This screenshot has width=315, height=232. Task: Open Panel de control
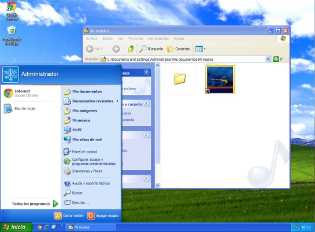[x=80, y=152]
